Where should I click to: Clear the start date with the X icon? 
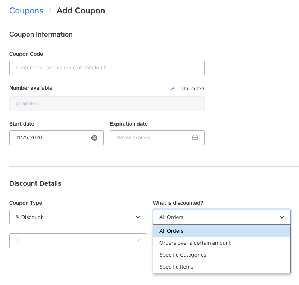click(94, 138)
